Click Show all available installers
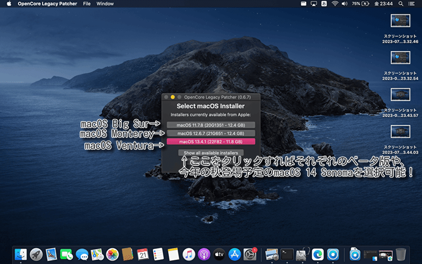422x264 pixels. (x=210, y=153)
